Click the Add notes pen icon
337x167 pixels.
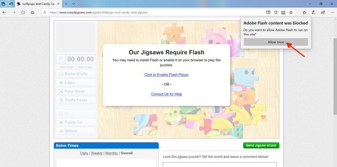tap(313, 13)
